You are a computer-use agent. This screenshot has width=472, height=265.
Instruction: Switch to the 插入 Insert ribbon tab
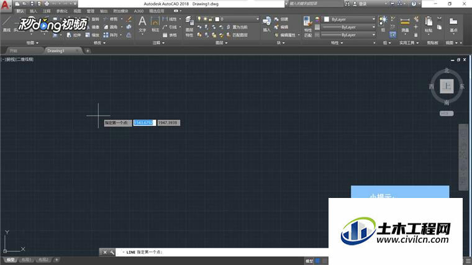34,11
